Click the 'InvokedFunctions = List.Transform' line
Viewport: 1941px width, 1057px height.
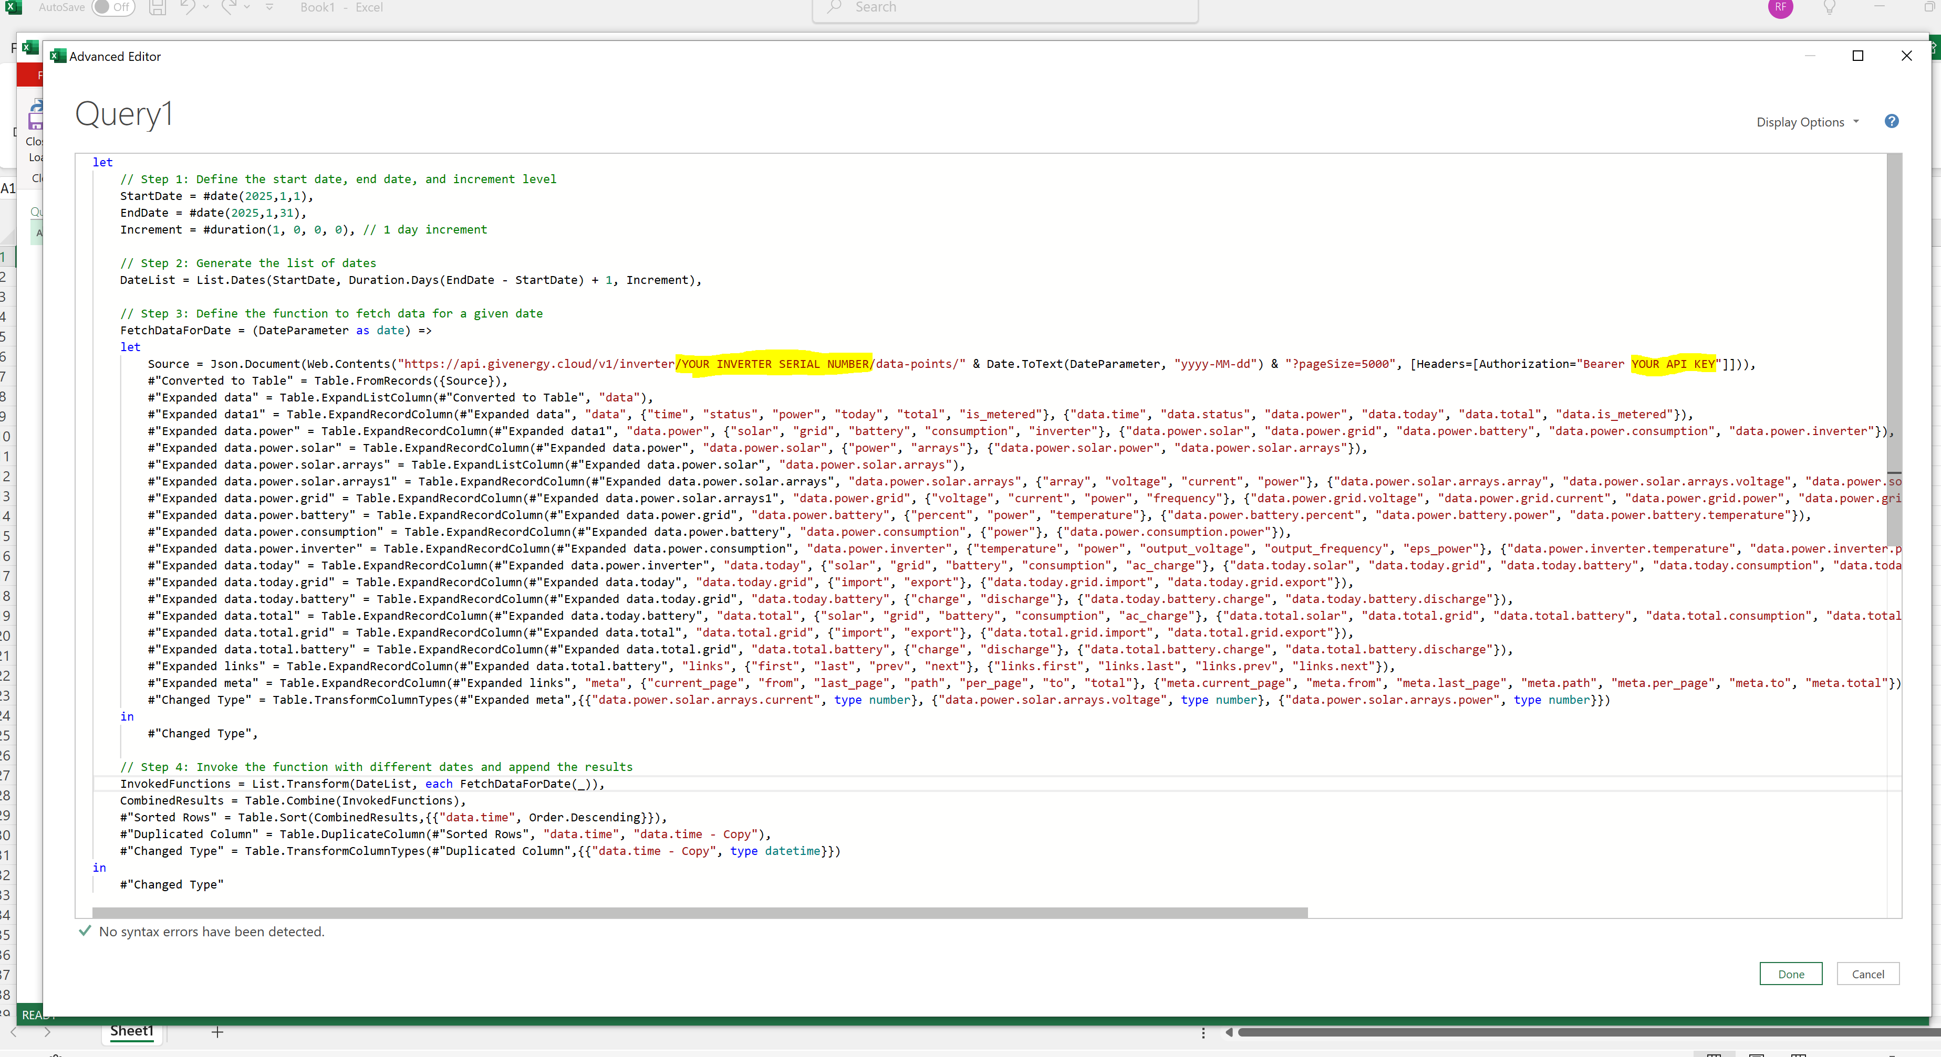(x=362, y=783)
